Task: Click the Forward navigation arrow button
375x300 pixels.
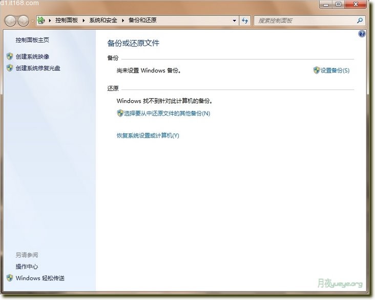Action: tap(24, 21)
